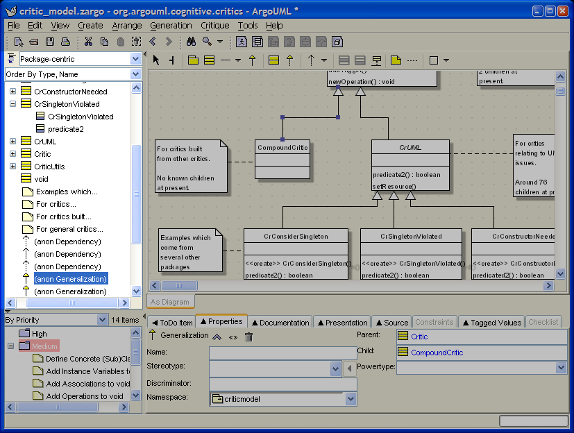Select the arrow Select tool in diagram toolbar
Viewport: 574px width, 433px height.
coord(156,60)
